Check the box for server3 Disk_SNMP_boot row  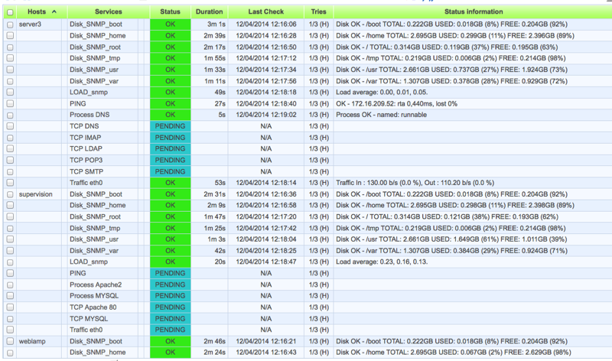[9, 24]
